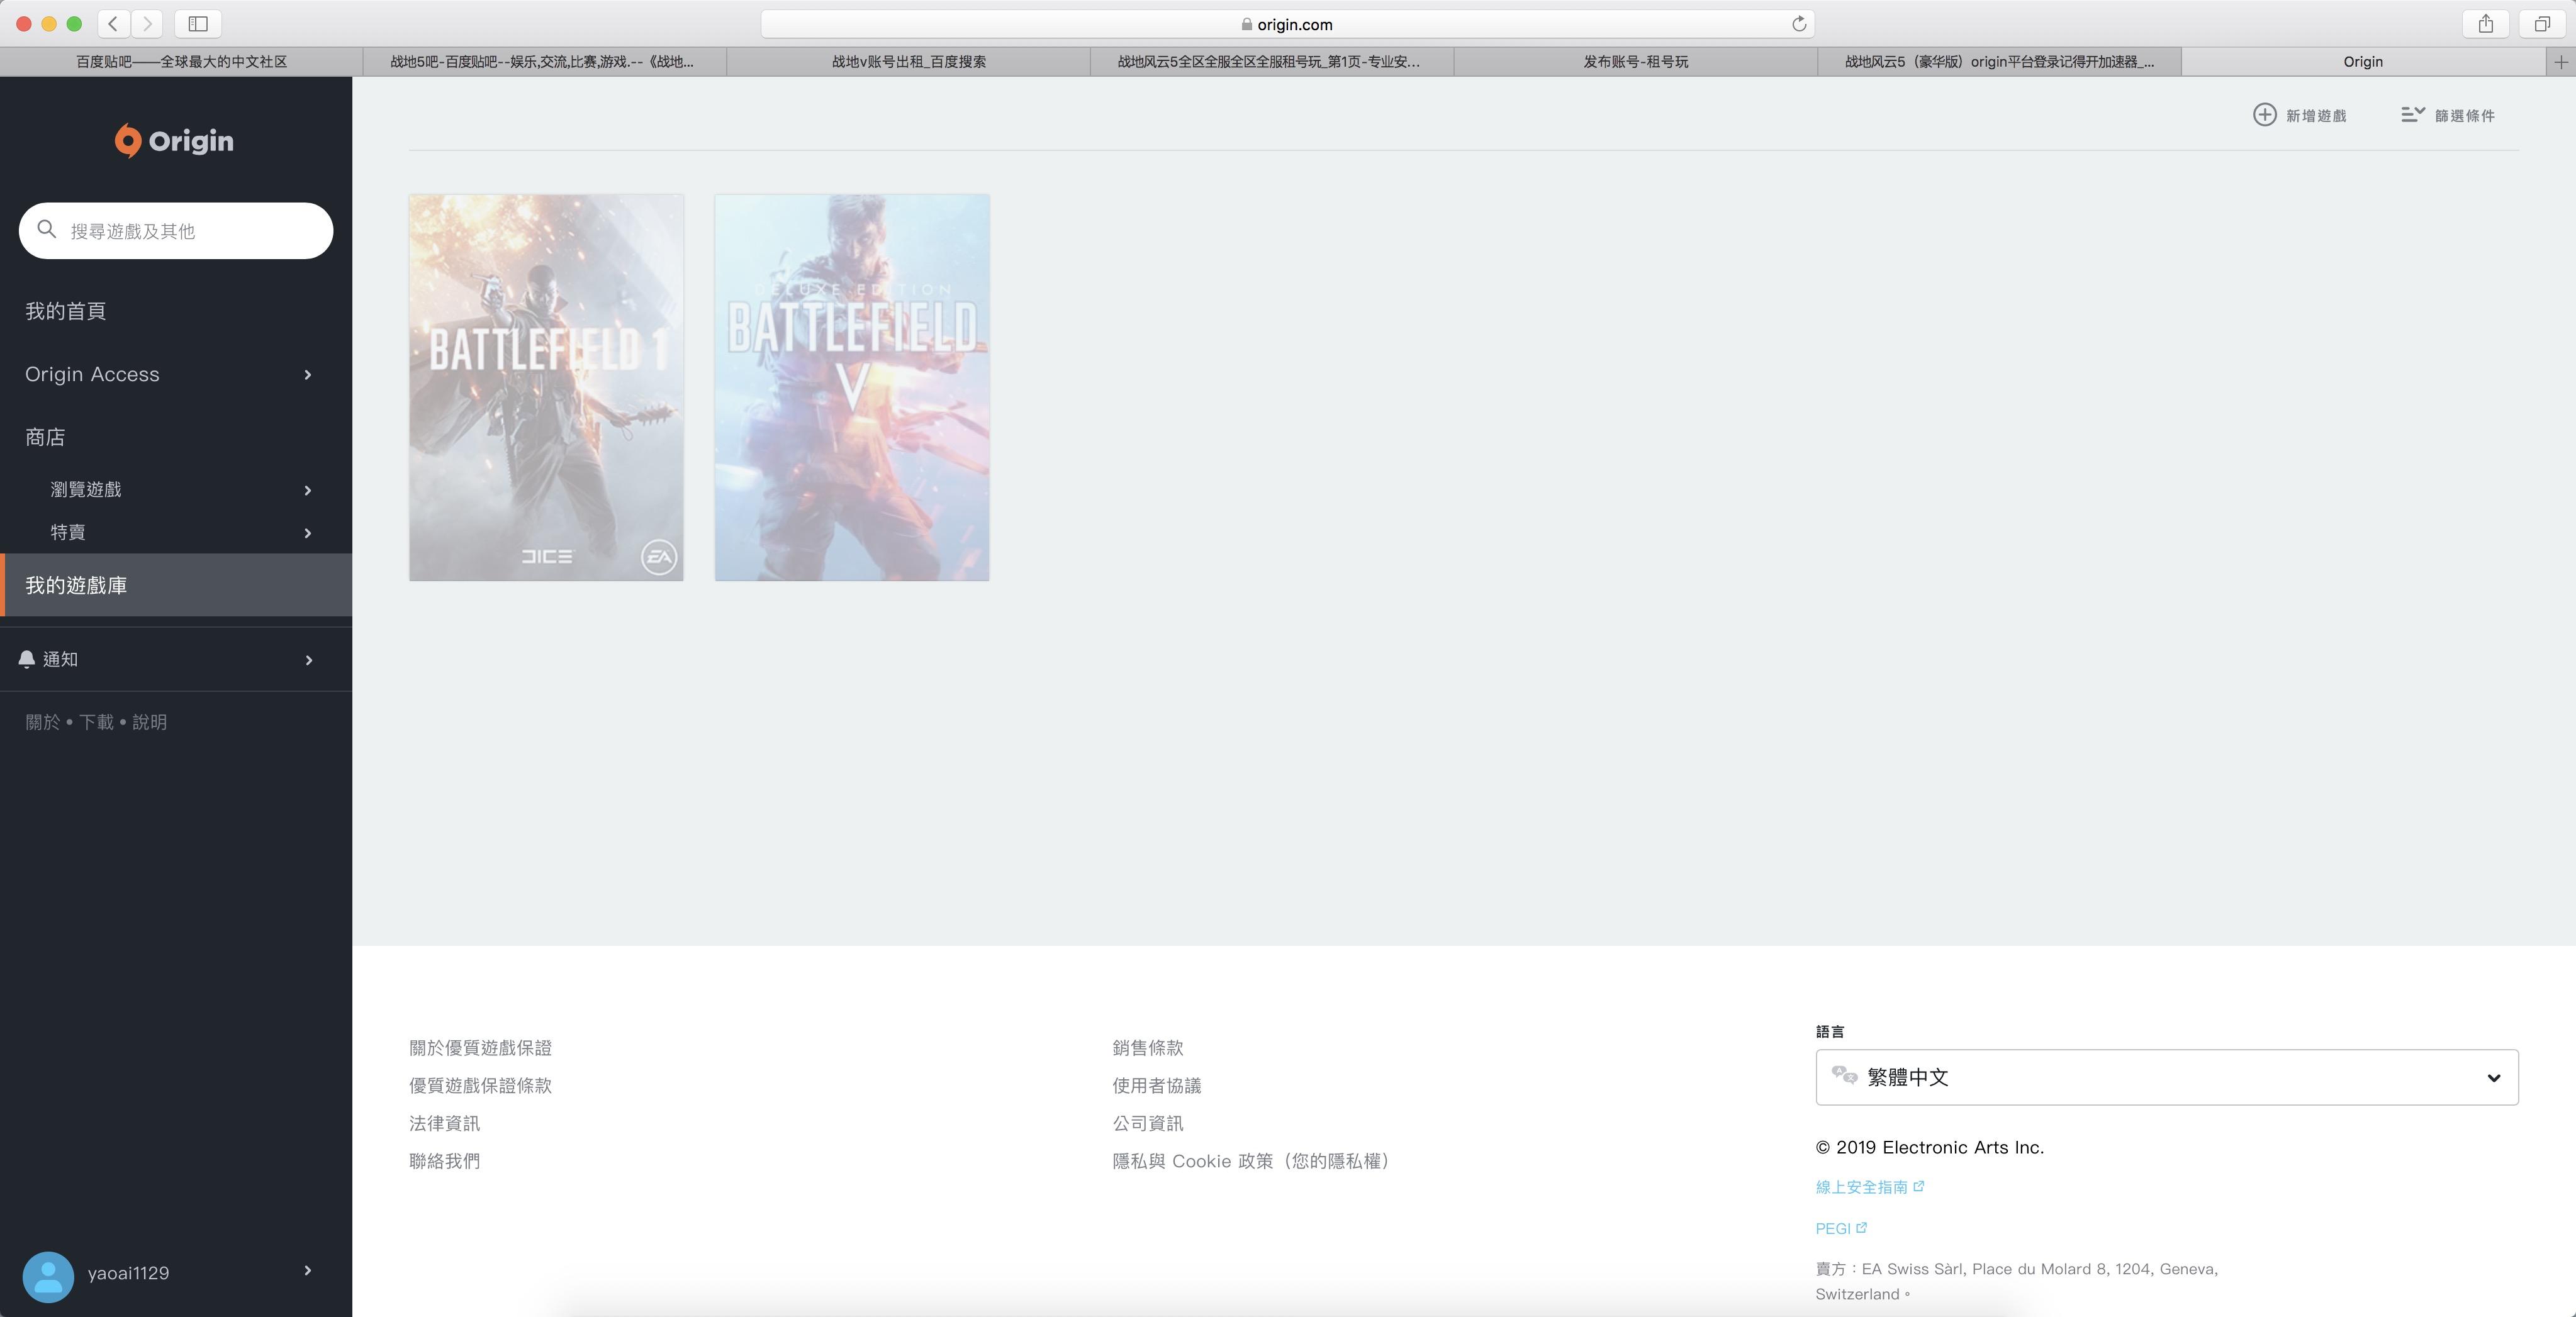Click the Origin logo in sidebar
This screenshot has height=1317, width=2576.
[174, 141]
